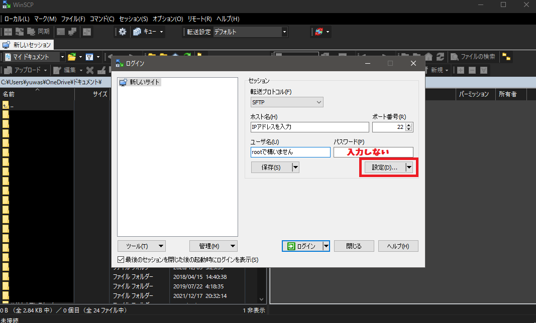Viewport: 536px width, 323px height.
Task: Select 新しいサイト in the login site list
Action: click(140, 82)
